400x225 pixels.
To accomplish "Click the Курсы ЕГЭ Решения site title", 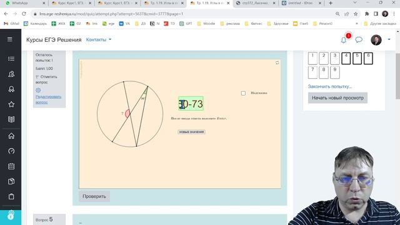I will [x=54, y=40].
